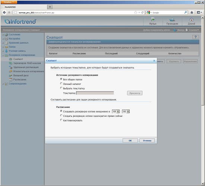Open the Проводник explorer icon
Image resolution: width=205 pixels, height=186 pixels.
click(172, 20)
